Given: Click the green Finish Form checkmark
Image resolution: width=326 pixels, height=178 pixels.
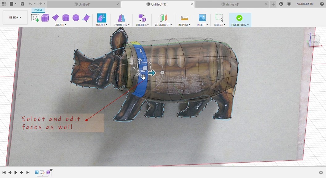Looking at the screenshot, I should (x=239, y=18).
